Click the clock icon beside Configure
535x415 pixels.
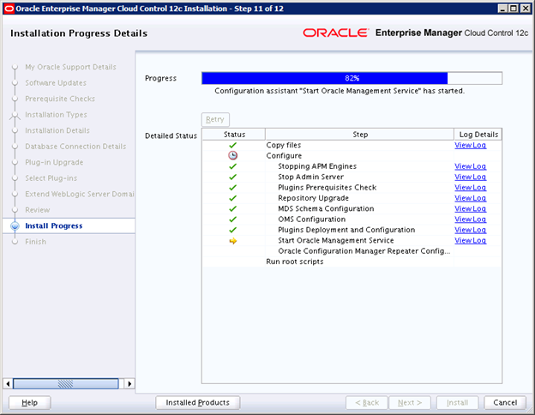(232, 156)
